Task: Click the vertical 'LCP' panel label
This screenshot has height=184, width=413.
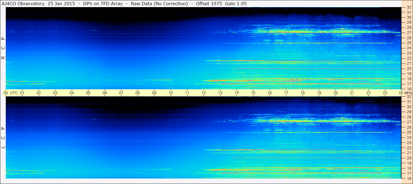Action: [x=3, y=138]
